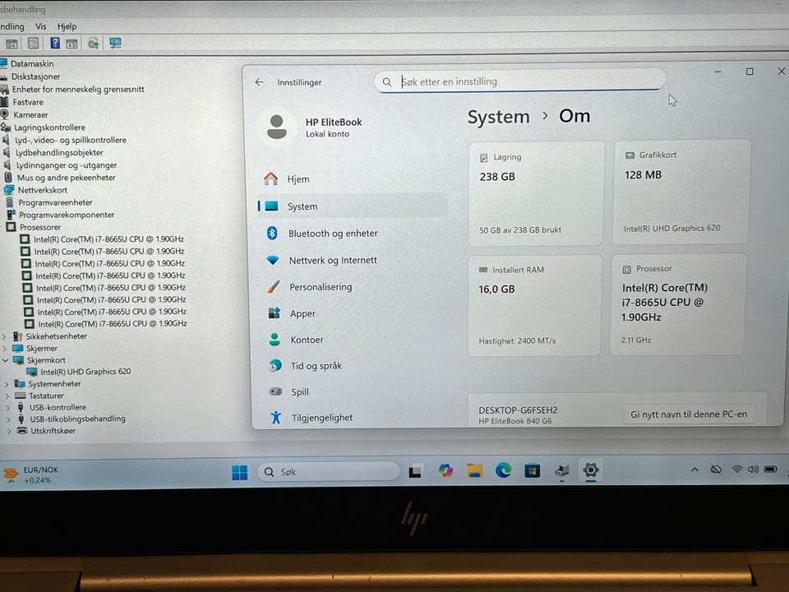Launch Copilot from the taskbar

coord(445,470)
